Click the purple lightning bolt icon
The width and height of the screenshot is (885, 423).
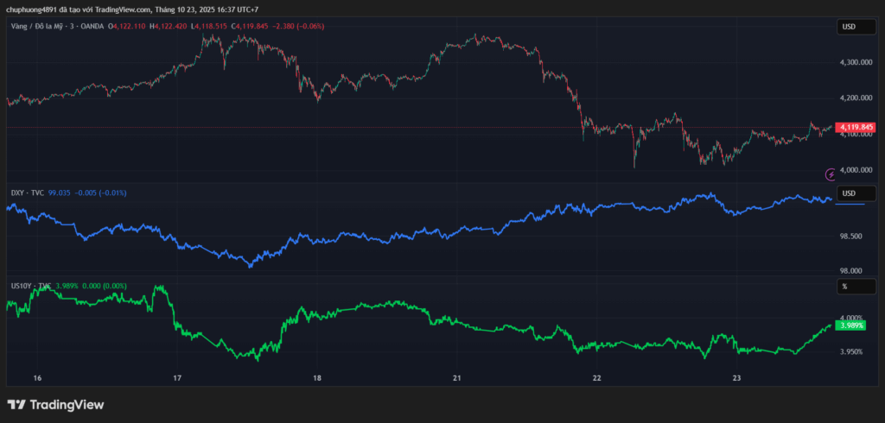click(831, 175)
